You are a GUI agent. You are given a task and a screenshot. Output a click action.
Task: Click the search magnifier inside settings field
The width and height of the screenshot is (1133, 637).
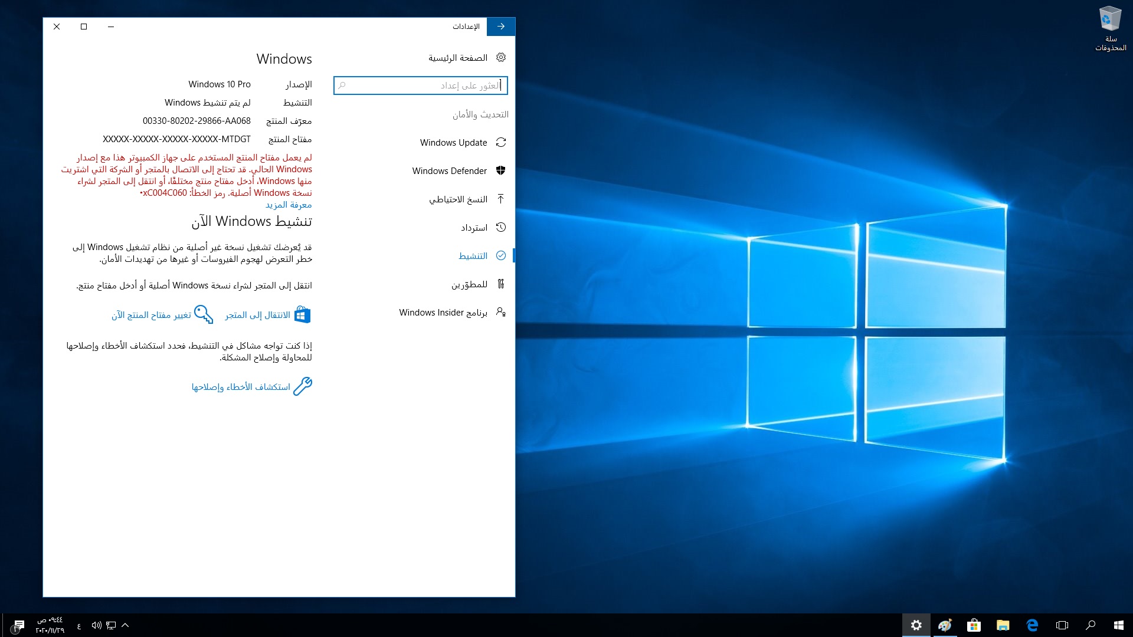point(342,86)
